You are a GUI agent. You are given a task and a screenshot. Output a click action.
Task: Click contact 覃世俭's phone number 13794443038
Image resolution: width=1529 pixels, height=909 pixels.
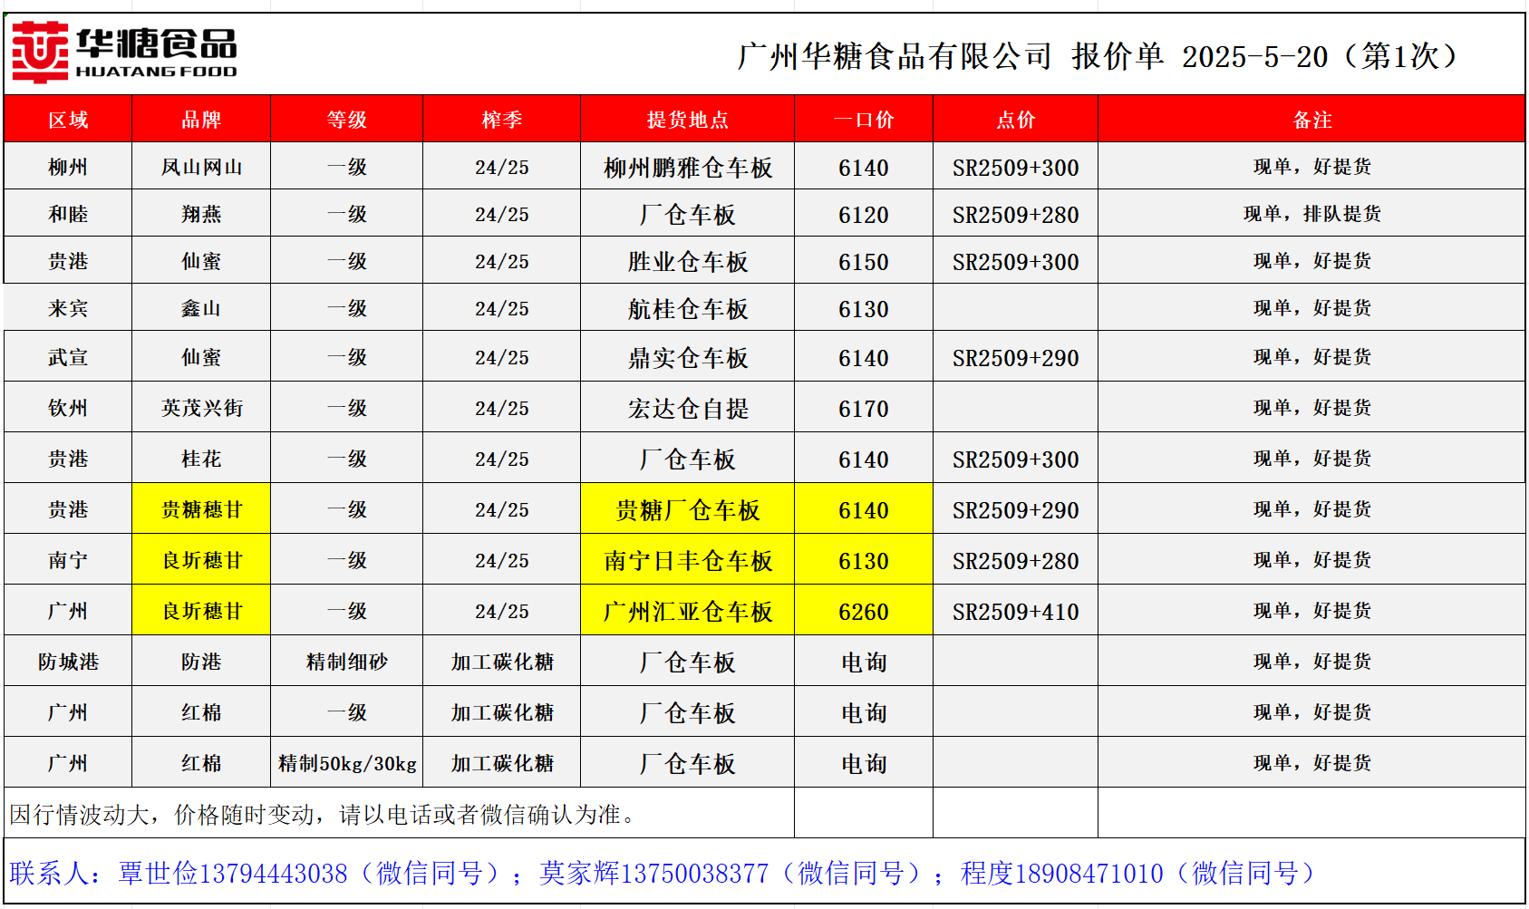[273, 873]
